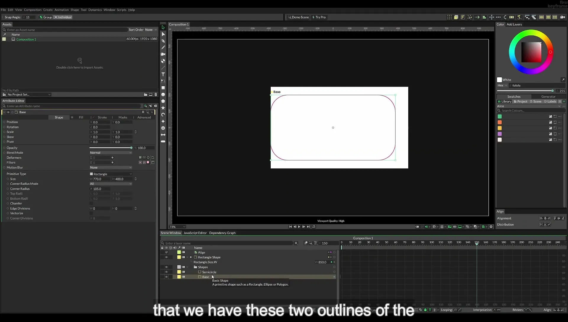The image size is (568, 322).
Task: Switch to the JavaScript Editor tab
Action: coord(195,233)
